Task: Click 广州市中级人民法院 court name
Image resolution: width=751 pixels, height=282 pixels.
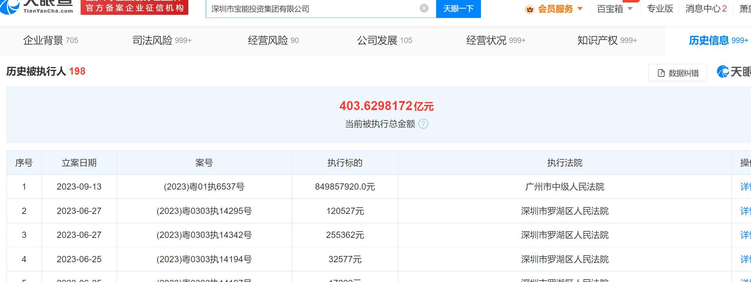Action: tap(565, 187)
